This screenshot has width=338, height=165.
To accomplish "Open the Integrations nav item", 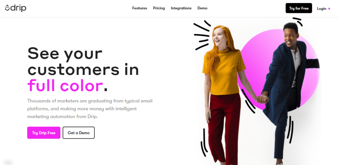I will [x=181, y=8].
